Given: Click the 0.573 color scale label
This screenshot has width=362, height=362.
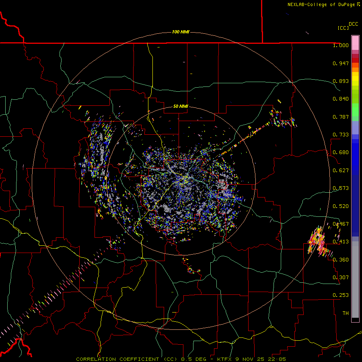Looking at the screenshot, I should (x=341, y=188).
